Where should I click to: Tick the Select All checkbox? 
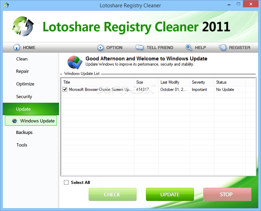tap(66, 183)
